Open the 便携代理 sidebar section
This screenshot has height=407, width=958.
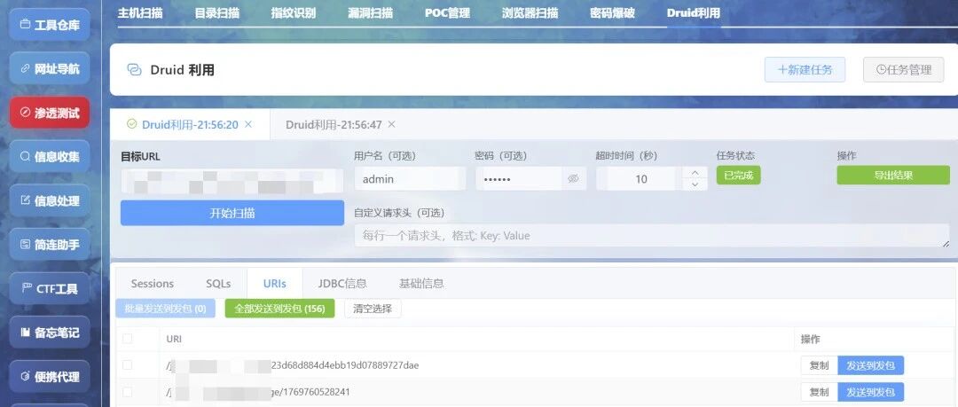tap(50, 377)
